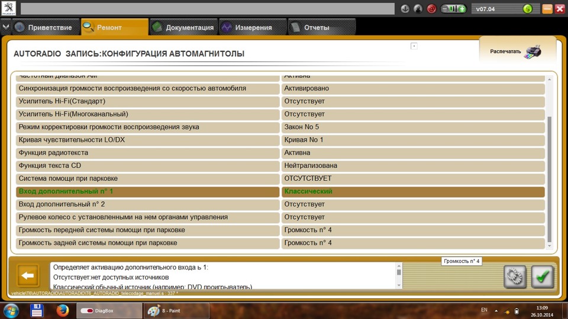Select row Вход дополнительный n° 1
The height and width of the screenshot is (319, 568).
tap(147, 191)
